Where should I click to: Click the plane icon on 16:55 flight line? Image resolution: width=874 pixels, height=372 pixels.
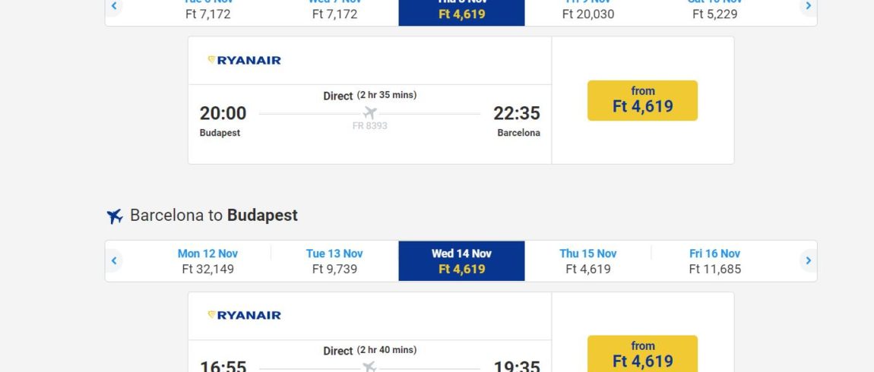click(x=369, y=367)
